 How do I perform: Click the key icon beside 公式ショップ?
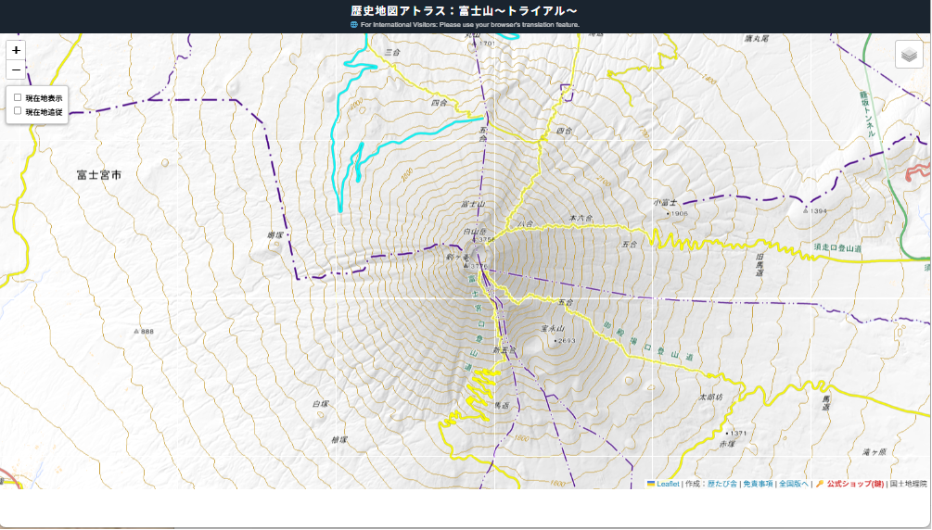click(819, 484)
